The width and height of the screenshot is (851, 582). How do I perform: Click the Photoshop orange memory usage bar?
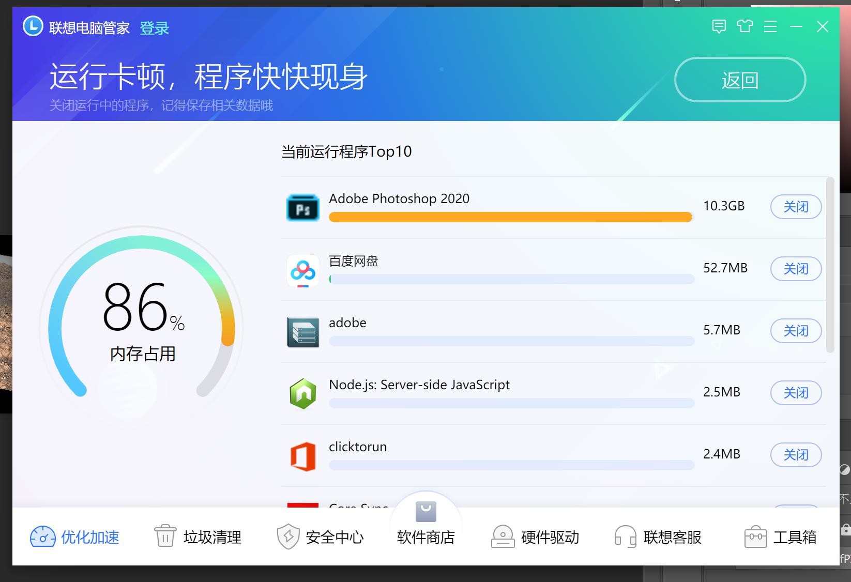pyautogui.click(x=510, y=217)
